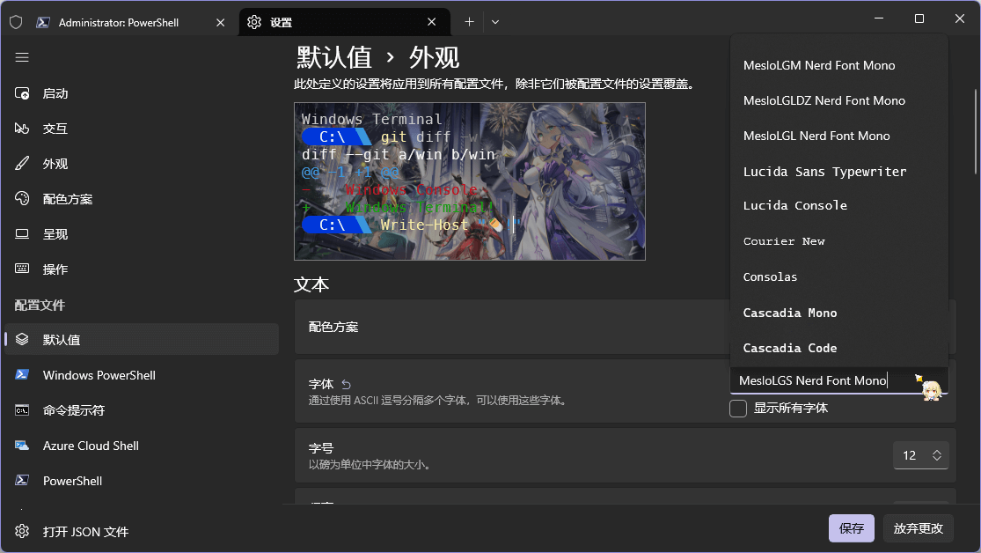Select the Azure Cloud Shell profile

(x=91, y=446)
